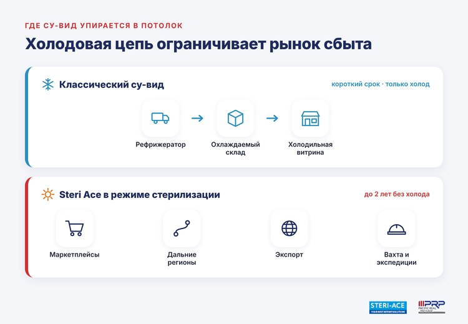
Task: Select the globe icon for Экспорт
Action: 289,228
